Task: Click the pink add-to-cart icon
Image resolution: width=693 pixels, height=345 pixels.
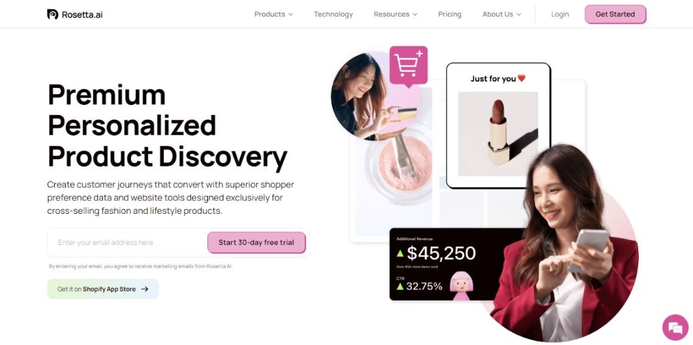Action: tap(408, 65)
